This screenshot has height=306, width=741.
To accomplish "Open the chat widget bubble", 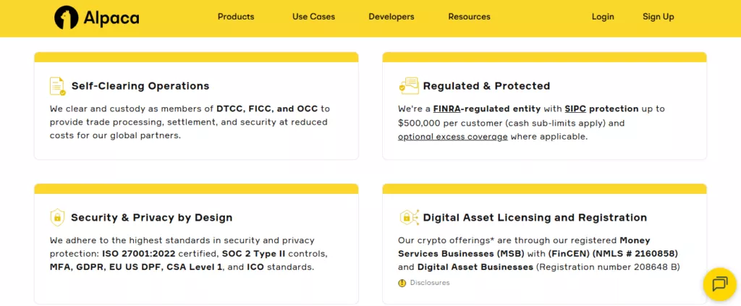I will click(720, 284).
